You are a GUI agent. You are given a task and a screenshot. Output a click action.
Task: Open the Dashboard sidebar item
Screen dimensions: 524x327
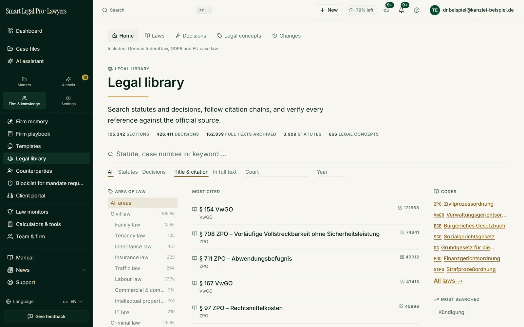(46, 31)
